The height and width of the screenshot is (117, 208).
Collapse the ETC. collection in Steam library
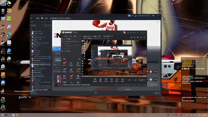click(31, 35)
